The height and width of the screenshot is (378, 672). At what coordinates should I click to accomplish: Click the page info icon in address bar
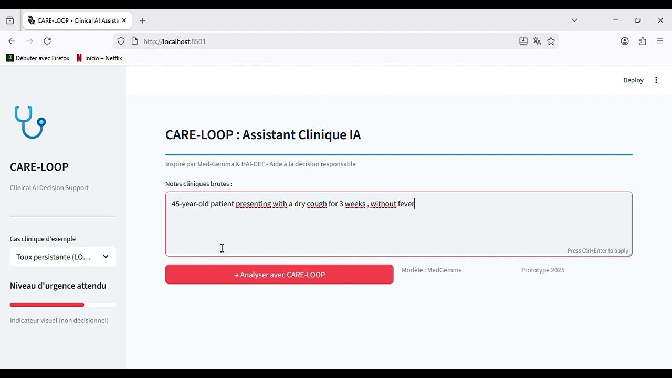point(135,41)
